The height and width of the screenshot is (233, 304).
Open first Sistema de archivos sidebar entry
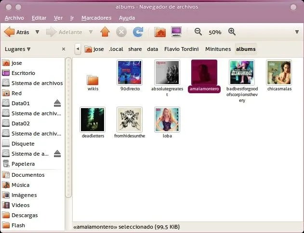[33, 83]
